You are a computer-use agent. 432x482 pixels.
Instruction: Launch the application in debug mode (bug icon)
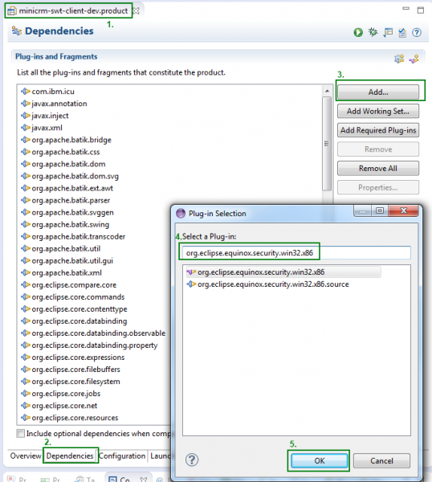pyautogui.click(x=373, y=32)
